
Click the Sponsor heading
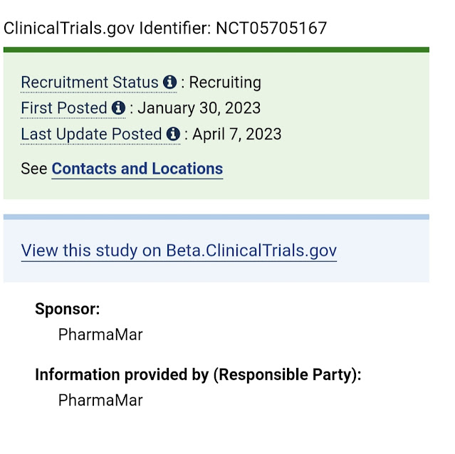point(68,309)
